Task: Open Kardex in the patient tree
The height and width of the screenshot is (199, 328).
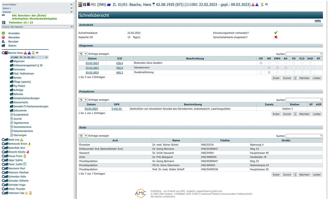Action: [17, 78]
